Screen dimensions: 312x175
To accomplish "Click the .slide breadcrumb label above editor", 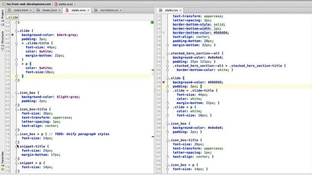I will (x=12, y=17).
